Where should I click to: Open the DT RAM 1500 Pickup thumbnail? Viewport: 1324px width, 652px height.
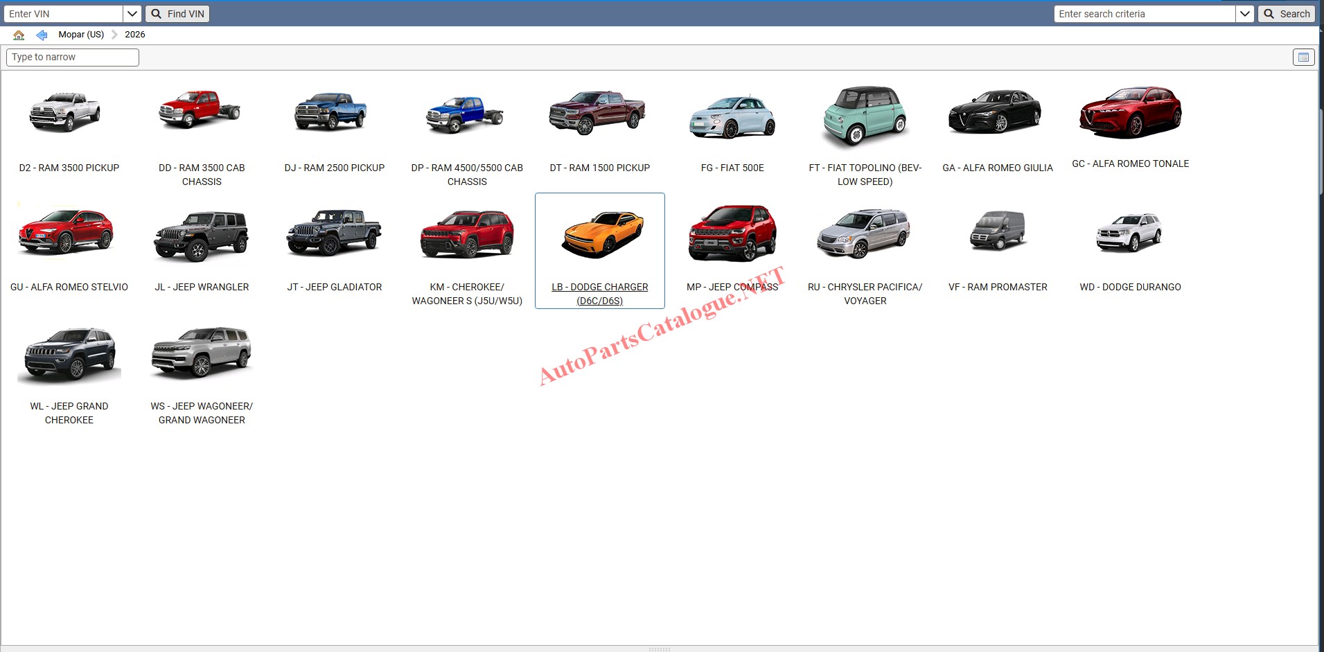click(x=597, y=112)
